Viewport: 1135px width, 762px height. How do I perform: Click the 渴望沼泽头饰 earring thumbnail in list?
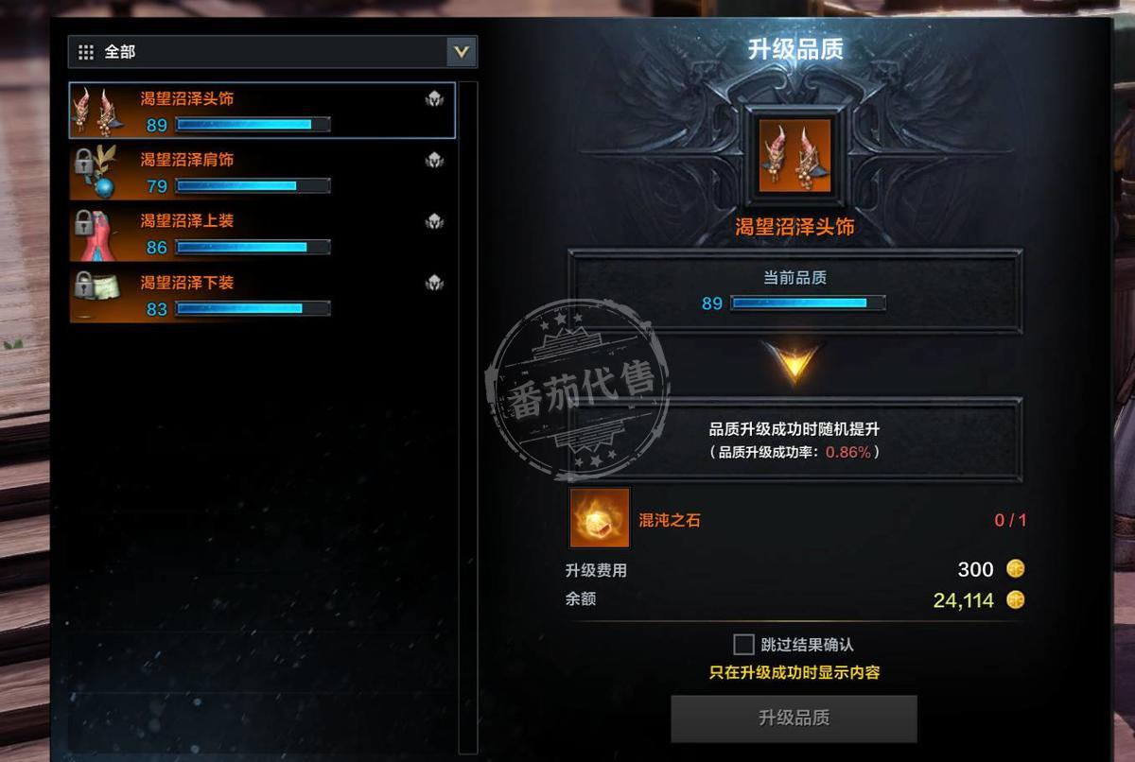click(99, 111)
